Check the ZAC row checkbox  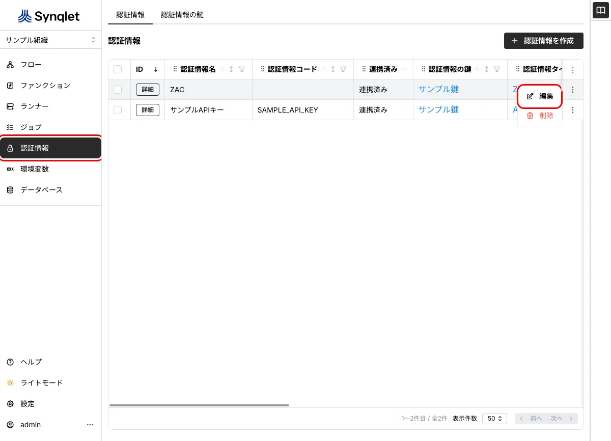tap(118, 90)
